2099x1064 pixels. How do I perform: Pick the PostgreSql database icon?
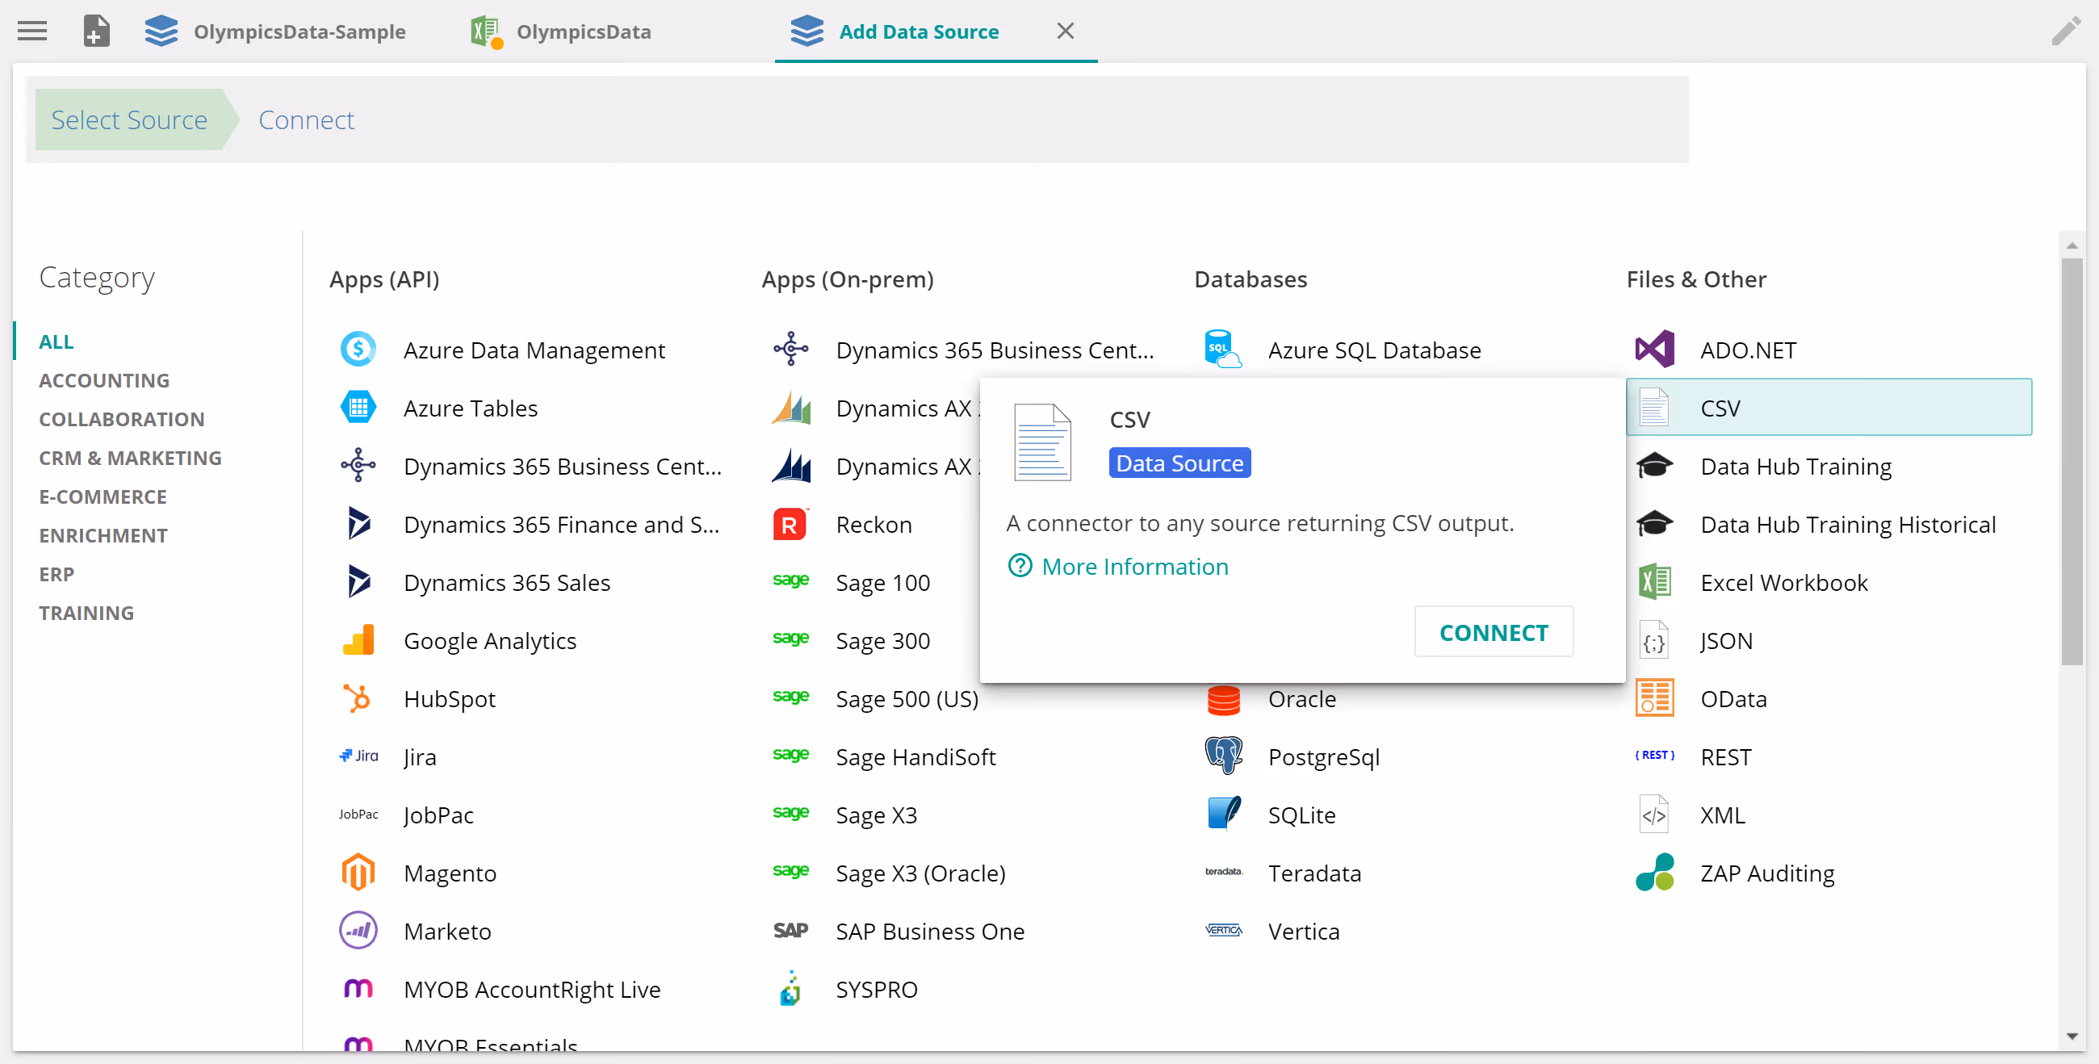1223,756
